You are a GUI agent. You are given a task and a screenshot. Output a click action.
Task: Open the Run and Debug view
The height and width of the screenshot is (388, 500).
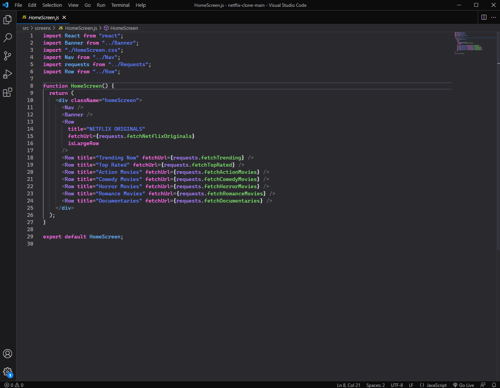click(8, 74)
